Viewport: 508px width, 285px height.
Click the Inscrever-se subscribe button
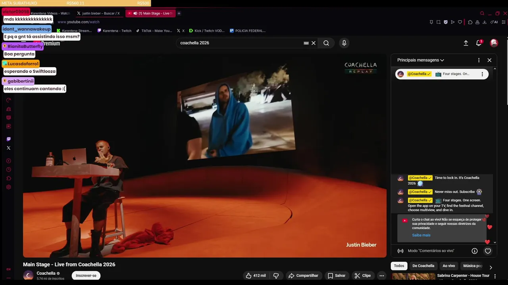(86, 275)
